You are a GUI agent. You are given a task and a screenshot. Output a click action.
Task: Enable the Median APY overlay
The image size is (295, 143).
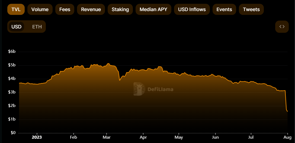click(153, 9)
